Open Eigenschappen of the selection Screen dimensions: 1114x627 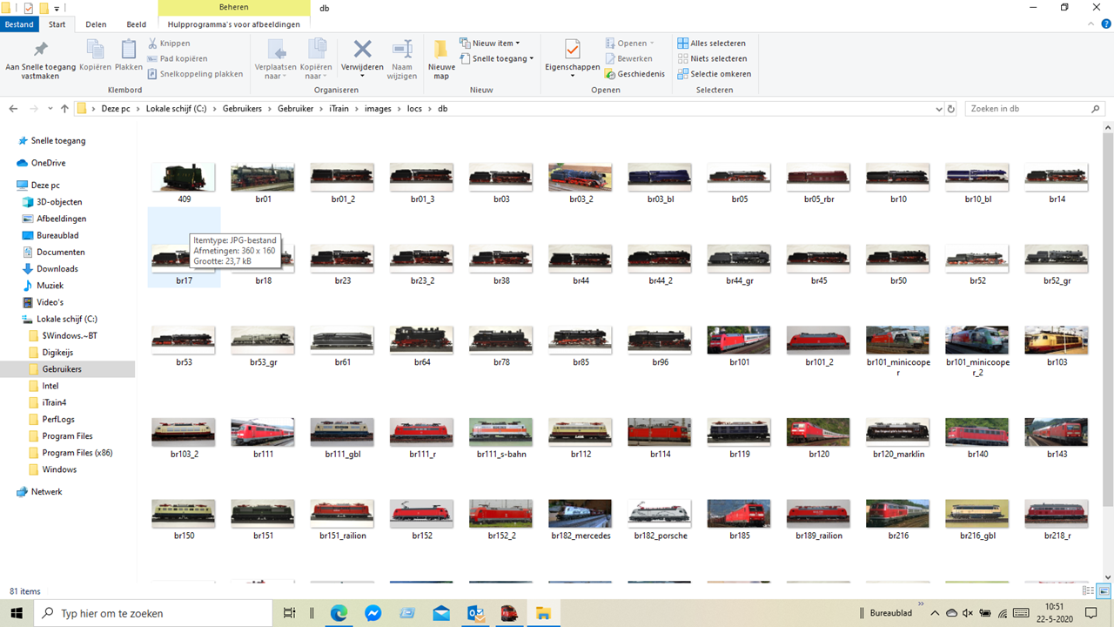572,59
